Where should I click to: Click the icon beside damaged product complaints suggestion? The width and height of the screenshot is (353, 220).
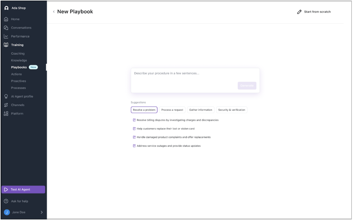tap(134, 137)
